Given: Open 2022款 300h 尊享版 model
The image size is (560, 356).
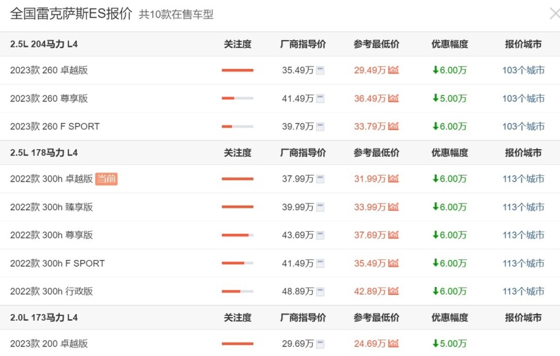Looking at the screenshot, I should [x=51, y=235].
